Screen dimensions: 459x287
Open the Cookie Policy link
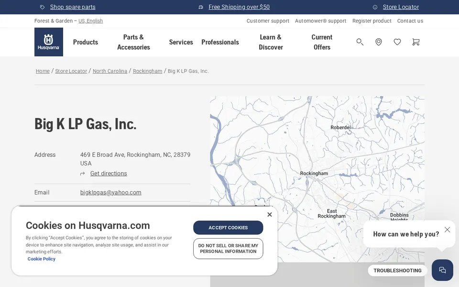point(41,259)
